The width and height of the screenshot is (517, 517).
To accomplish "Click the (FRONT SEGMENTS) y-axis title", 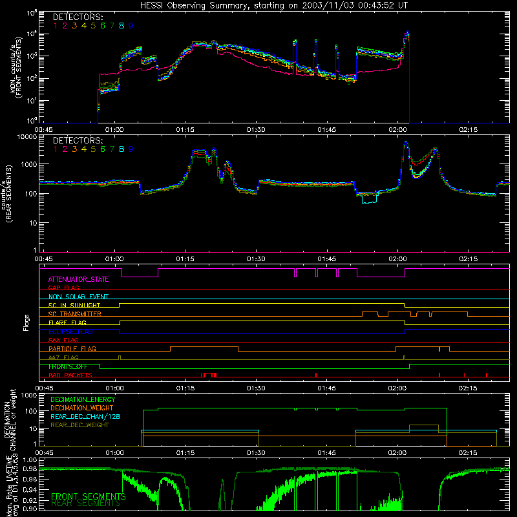I will click(19, 67).
